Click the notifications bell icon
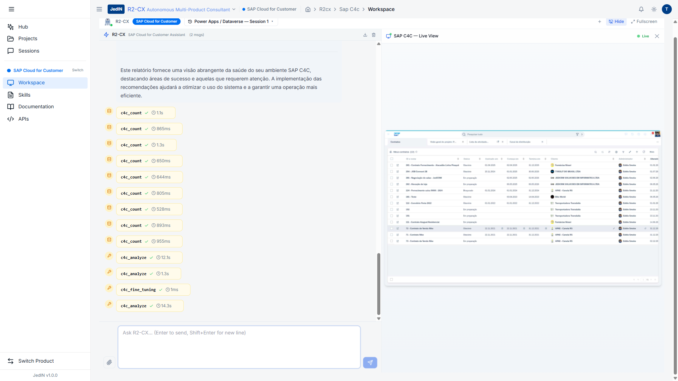Viewport: 678px width, 381px height. pyautogui.click(x=641, y=10)
